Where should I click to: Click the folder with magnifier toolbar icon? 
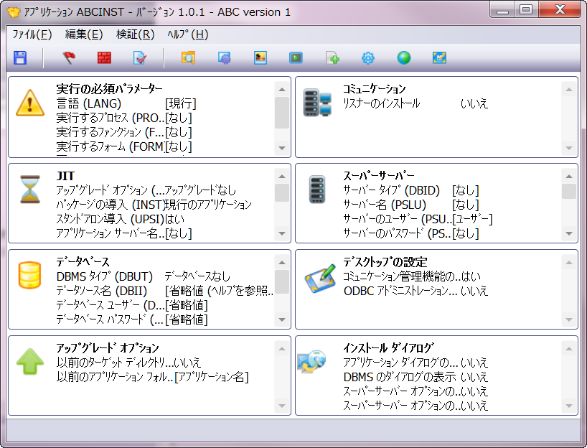pos(188,58)
